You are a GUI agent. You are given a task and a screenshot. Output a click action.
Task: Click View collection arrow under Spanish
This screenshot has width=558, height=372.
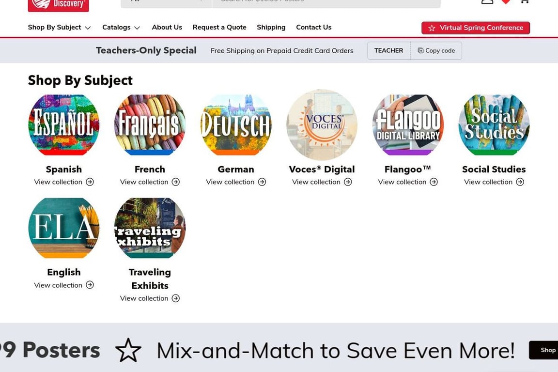(90, 182)
